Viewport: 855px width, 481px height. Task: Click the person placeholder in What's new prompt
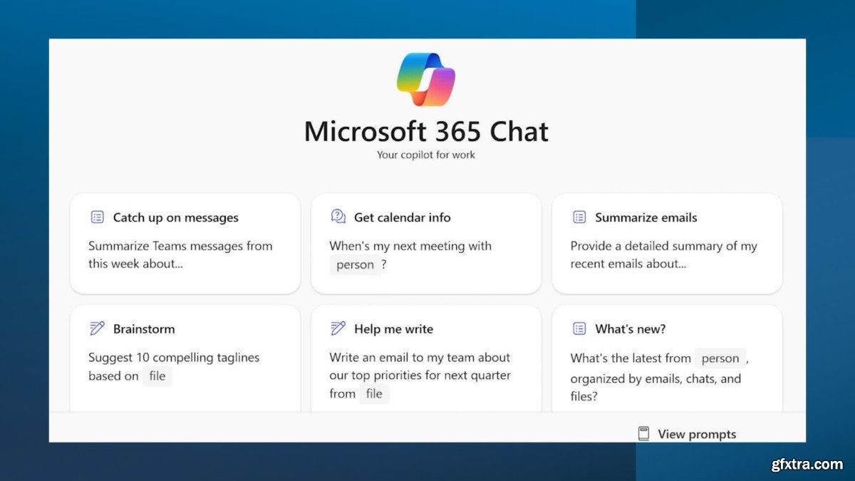720,358
